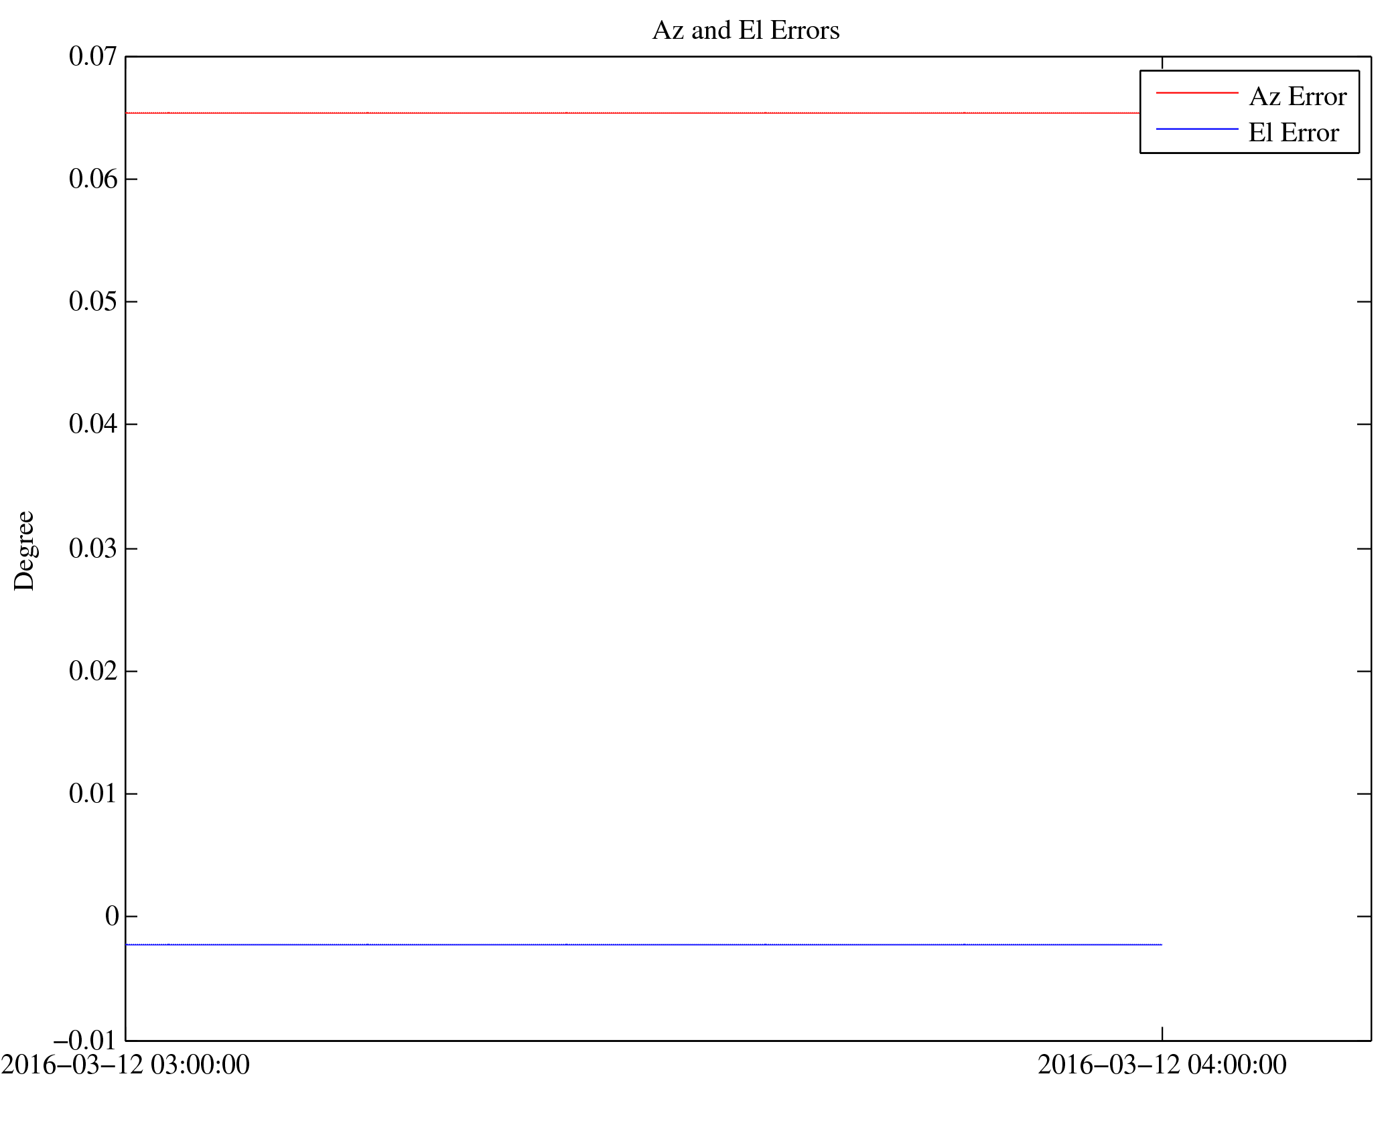Screen dimensions: 1390x1127
Task: Click the blue El Error legend line
Action: tap(1196, 129)
